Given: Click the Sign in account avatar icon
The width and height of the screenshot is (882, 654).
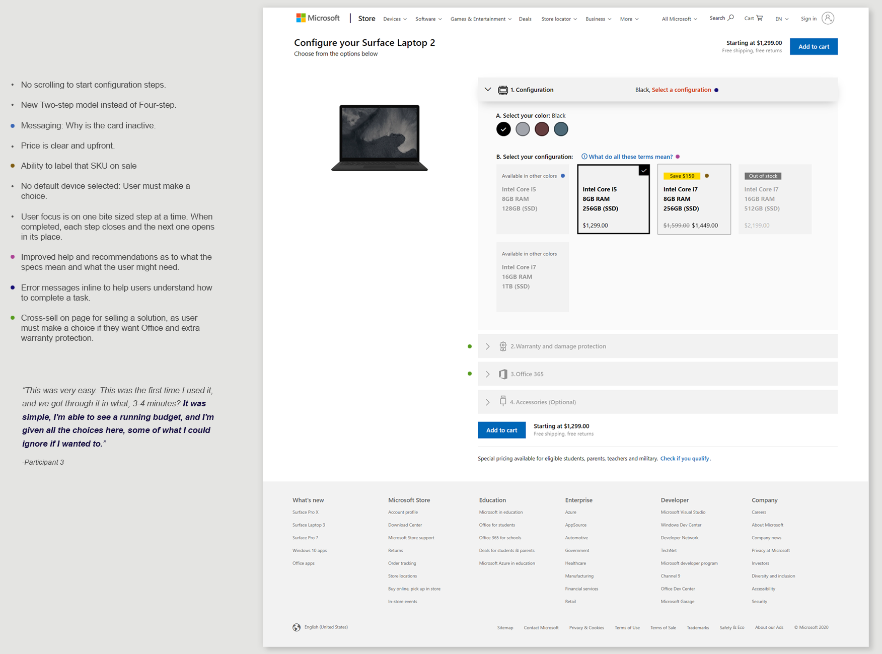Looking at the screenshot, I should coord(828,18).
